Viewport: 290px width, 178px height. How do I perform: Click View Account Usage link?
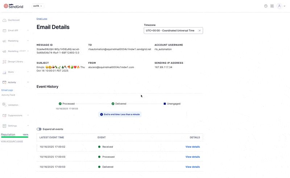pos(12,141)
